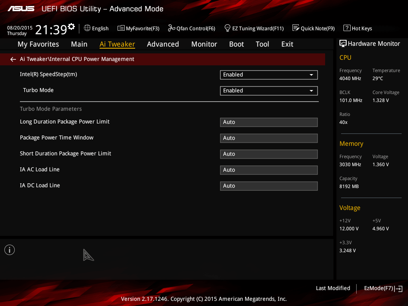The image size is (408, 306).
Task: Click the memory capacity value 8192 MB
Action: pos(349,186)
